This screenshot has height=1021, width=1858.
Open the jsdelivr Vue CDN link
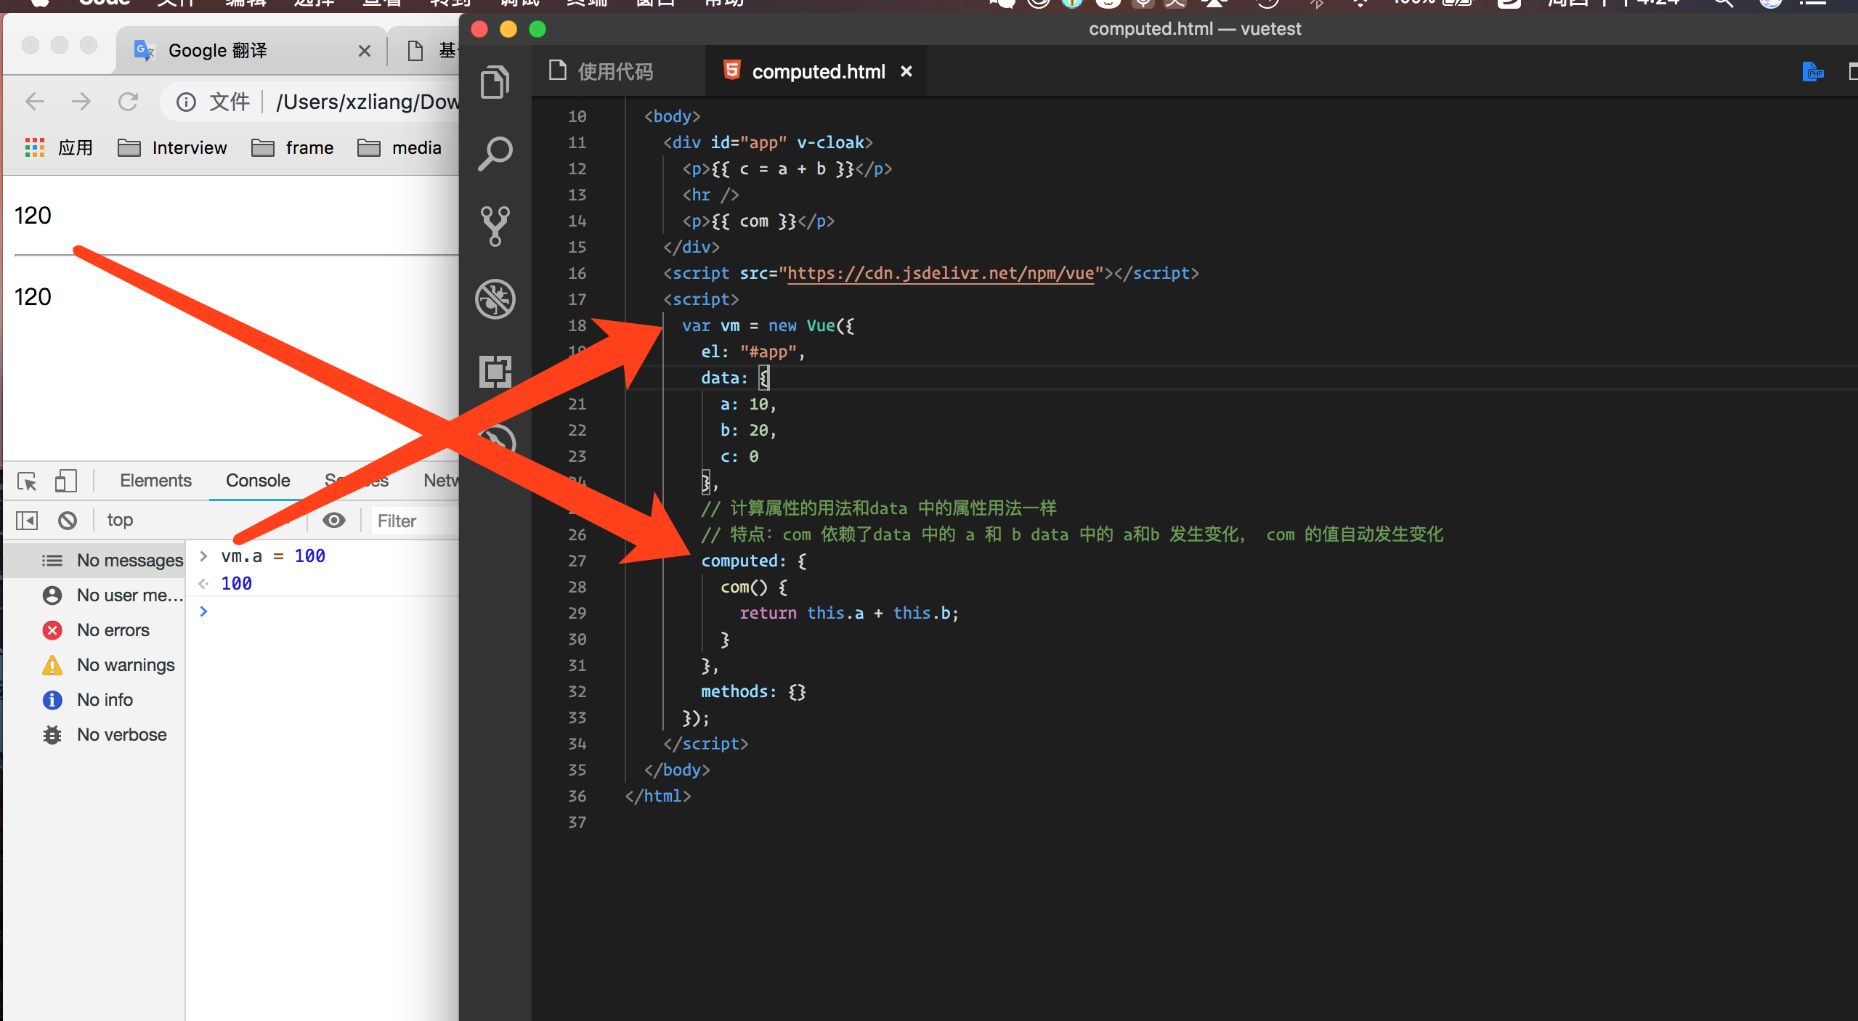click(x=940, y=273)
